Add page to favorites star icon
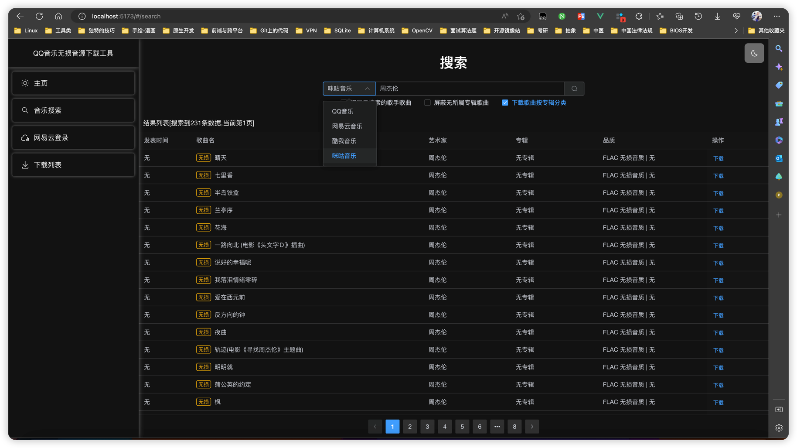The width and height of the screenshot is (797, 448). click(521, 16)
